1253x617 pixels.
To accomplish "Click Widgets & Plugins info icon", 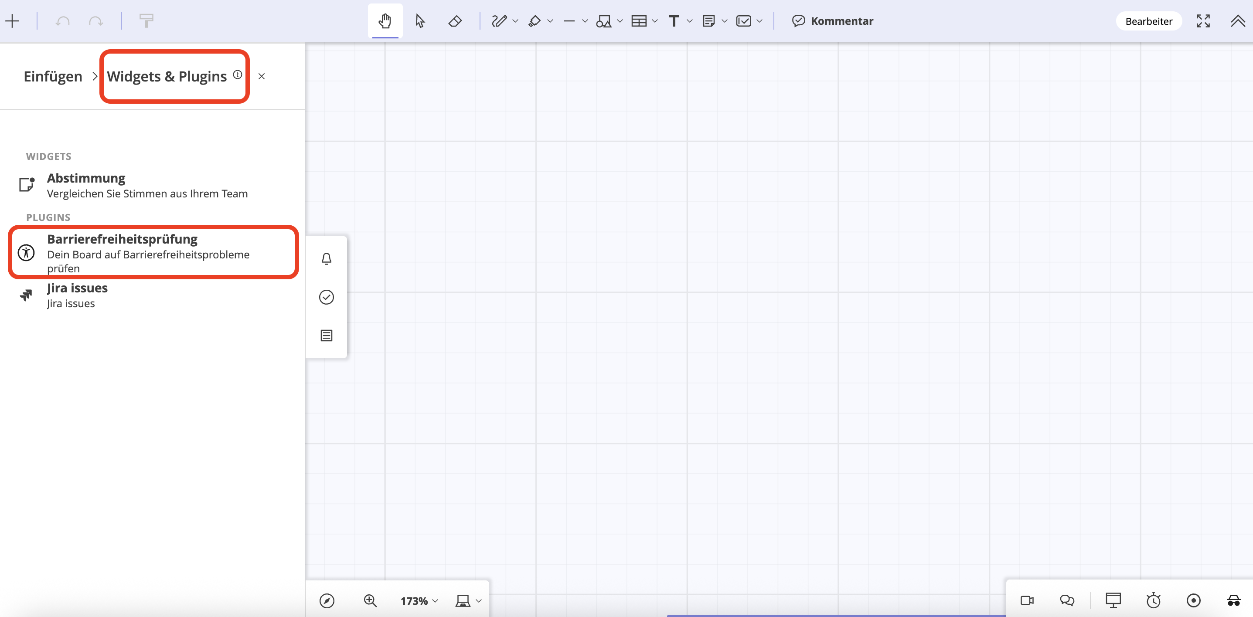I will click(237, 75).
